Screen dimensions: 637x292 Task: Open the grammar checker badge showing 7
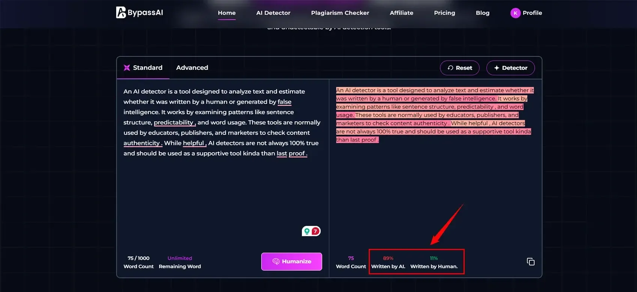coord(311,231)
